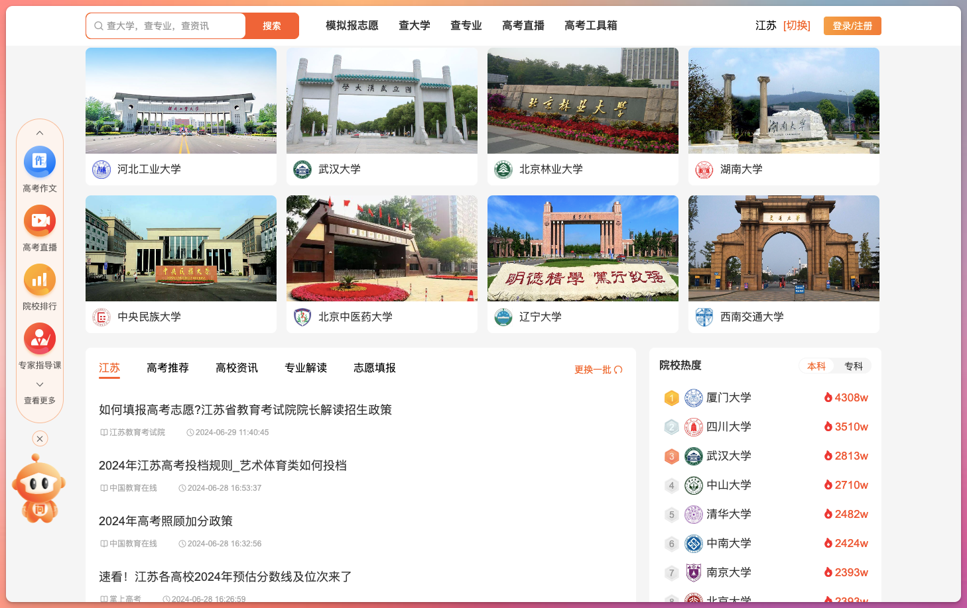
Task: Click the 武汉大学 logo in ranking list
Action: pos(694,456)
